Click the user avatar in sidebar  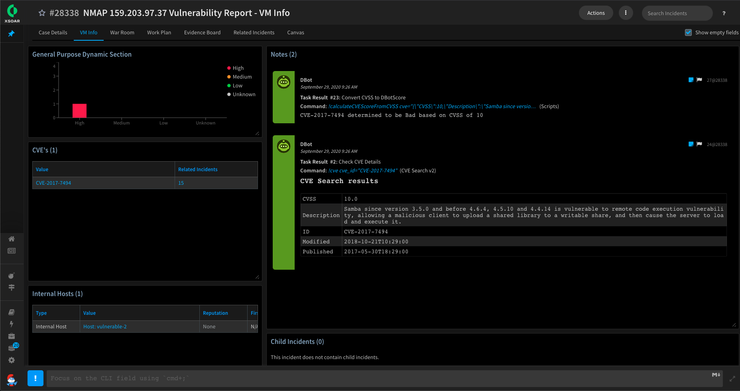pos(12,379)
